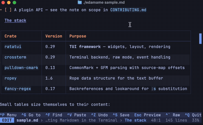203x125 pixels.
Task: Toggle the Raw mode command
Action: click(x=173, y=115)
